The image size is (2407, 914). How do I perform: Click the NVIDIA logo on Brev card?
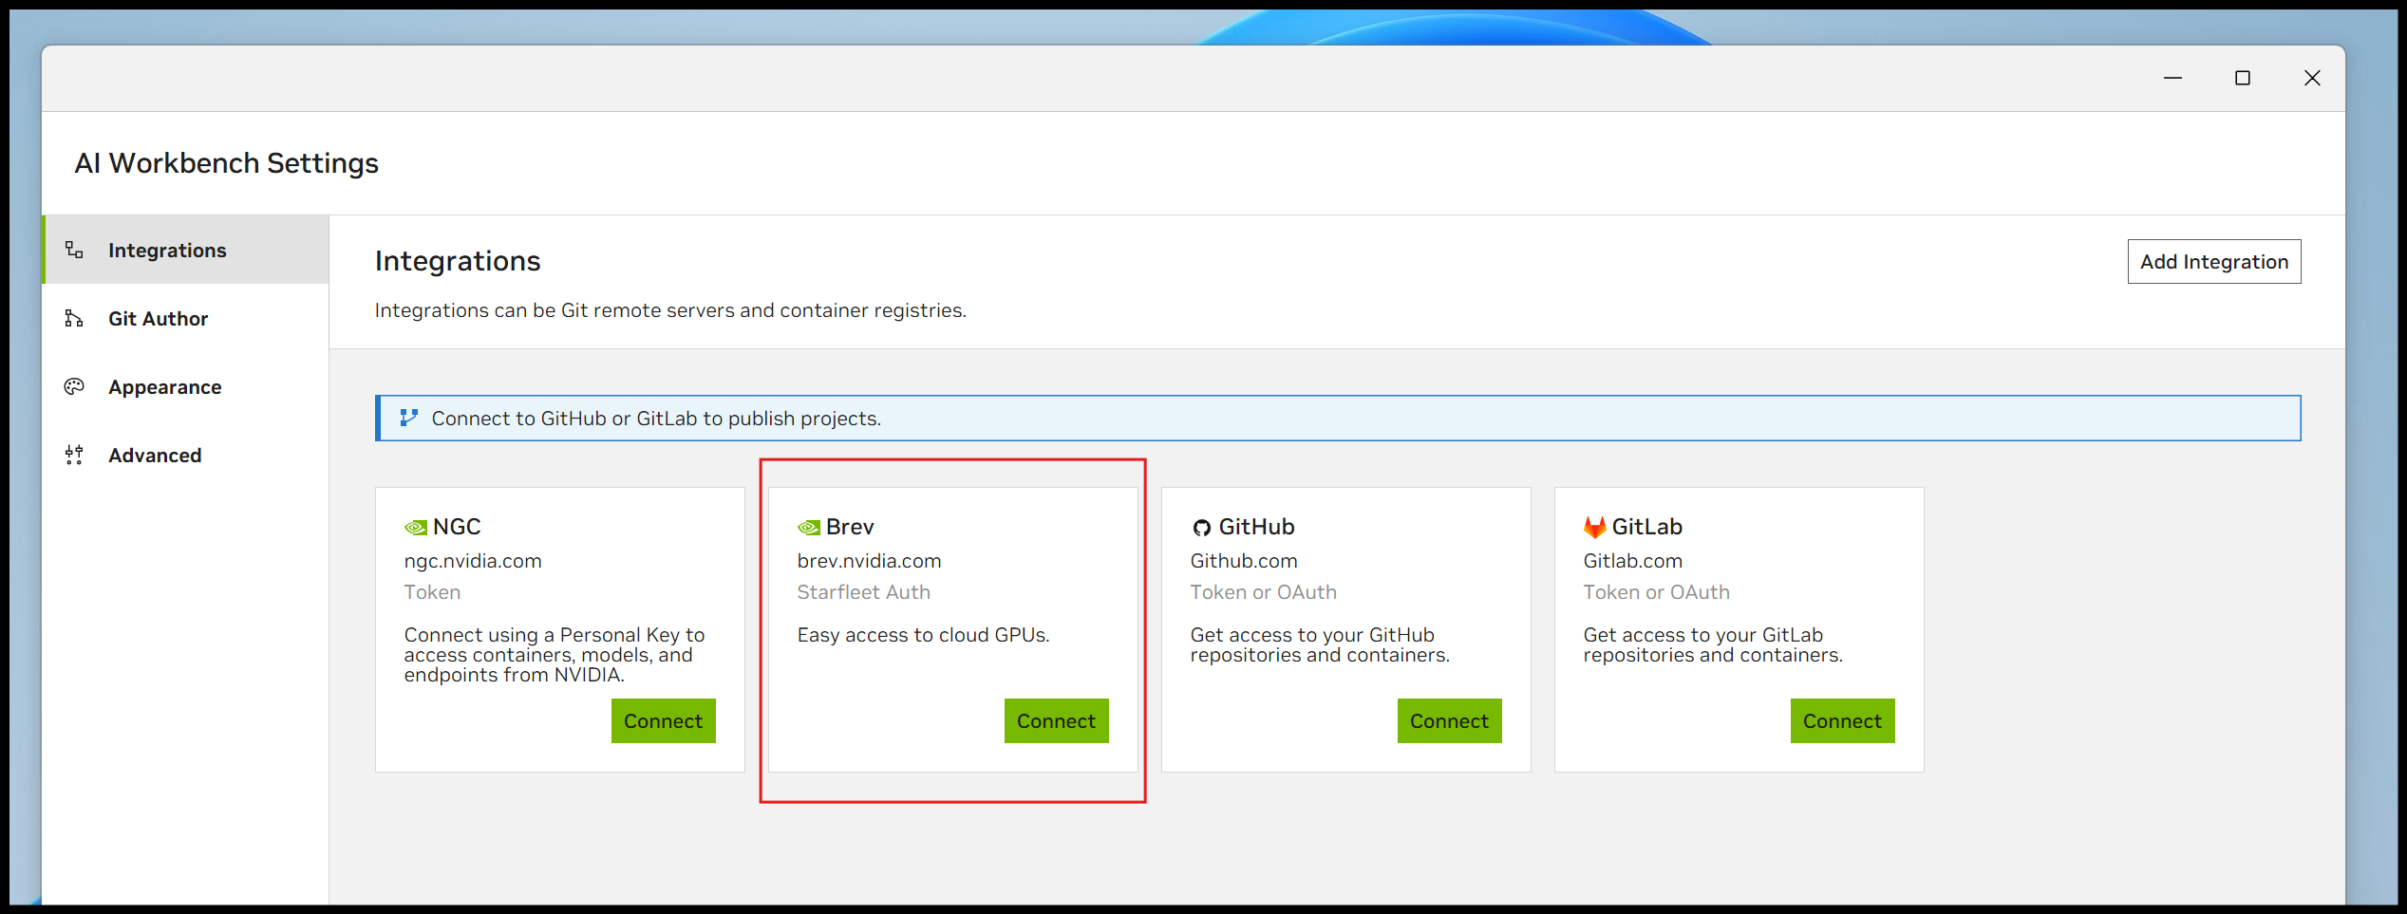point(809,528)
